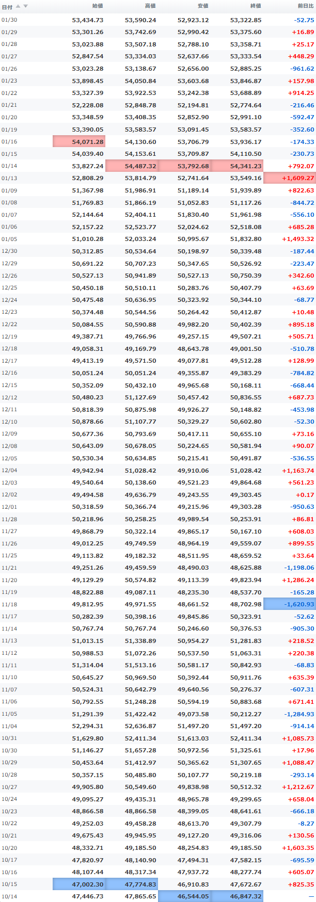Select the 10/16 opening price 48,107.44
The width and height of the screenshot is (316, 902).
(88, 872)
